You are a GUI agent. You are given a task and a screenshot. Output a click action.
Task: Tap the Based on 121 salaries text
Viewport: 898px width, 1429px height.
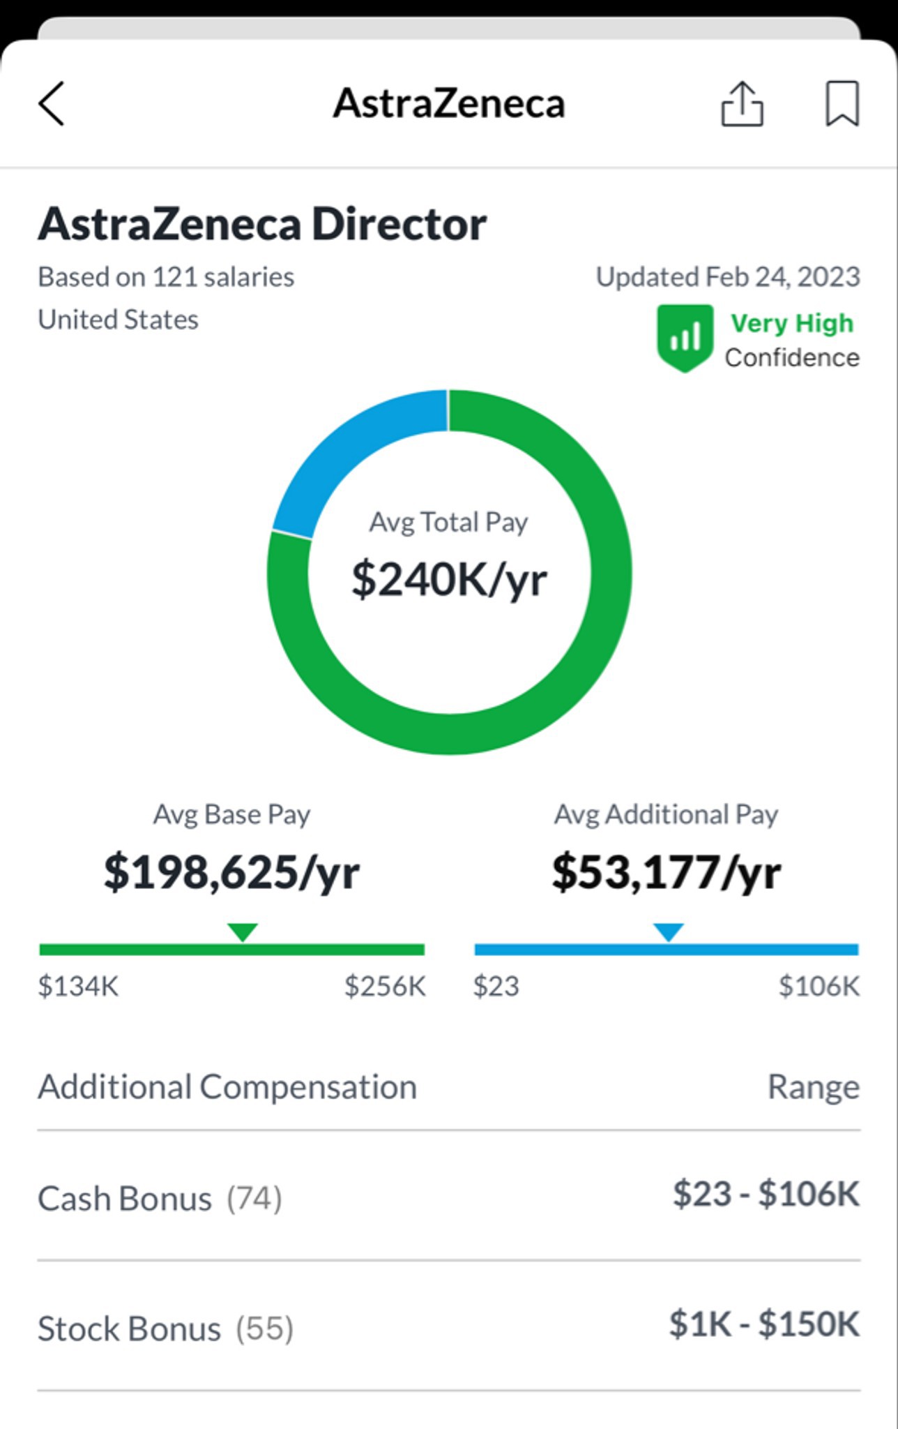(166, 277)
